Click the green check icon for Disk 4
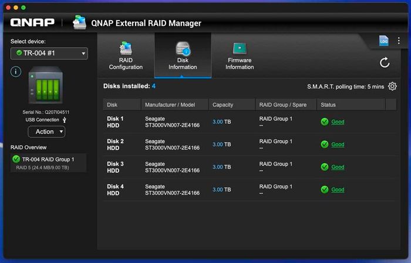Viewport: 411px width, 263px height. point(325,190)
